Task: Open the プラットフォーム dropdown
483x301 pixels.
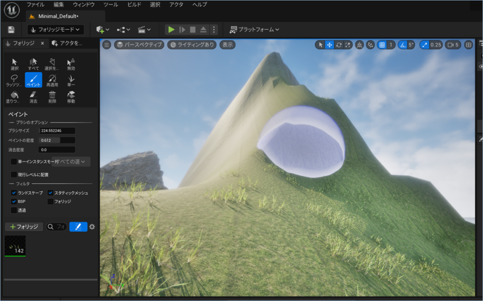Action: 253,29
